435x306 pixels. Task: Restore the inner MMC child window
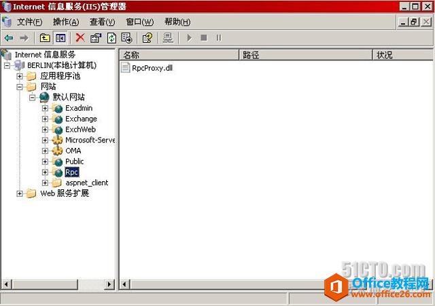click(x=413, y=22)
